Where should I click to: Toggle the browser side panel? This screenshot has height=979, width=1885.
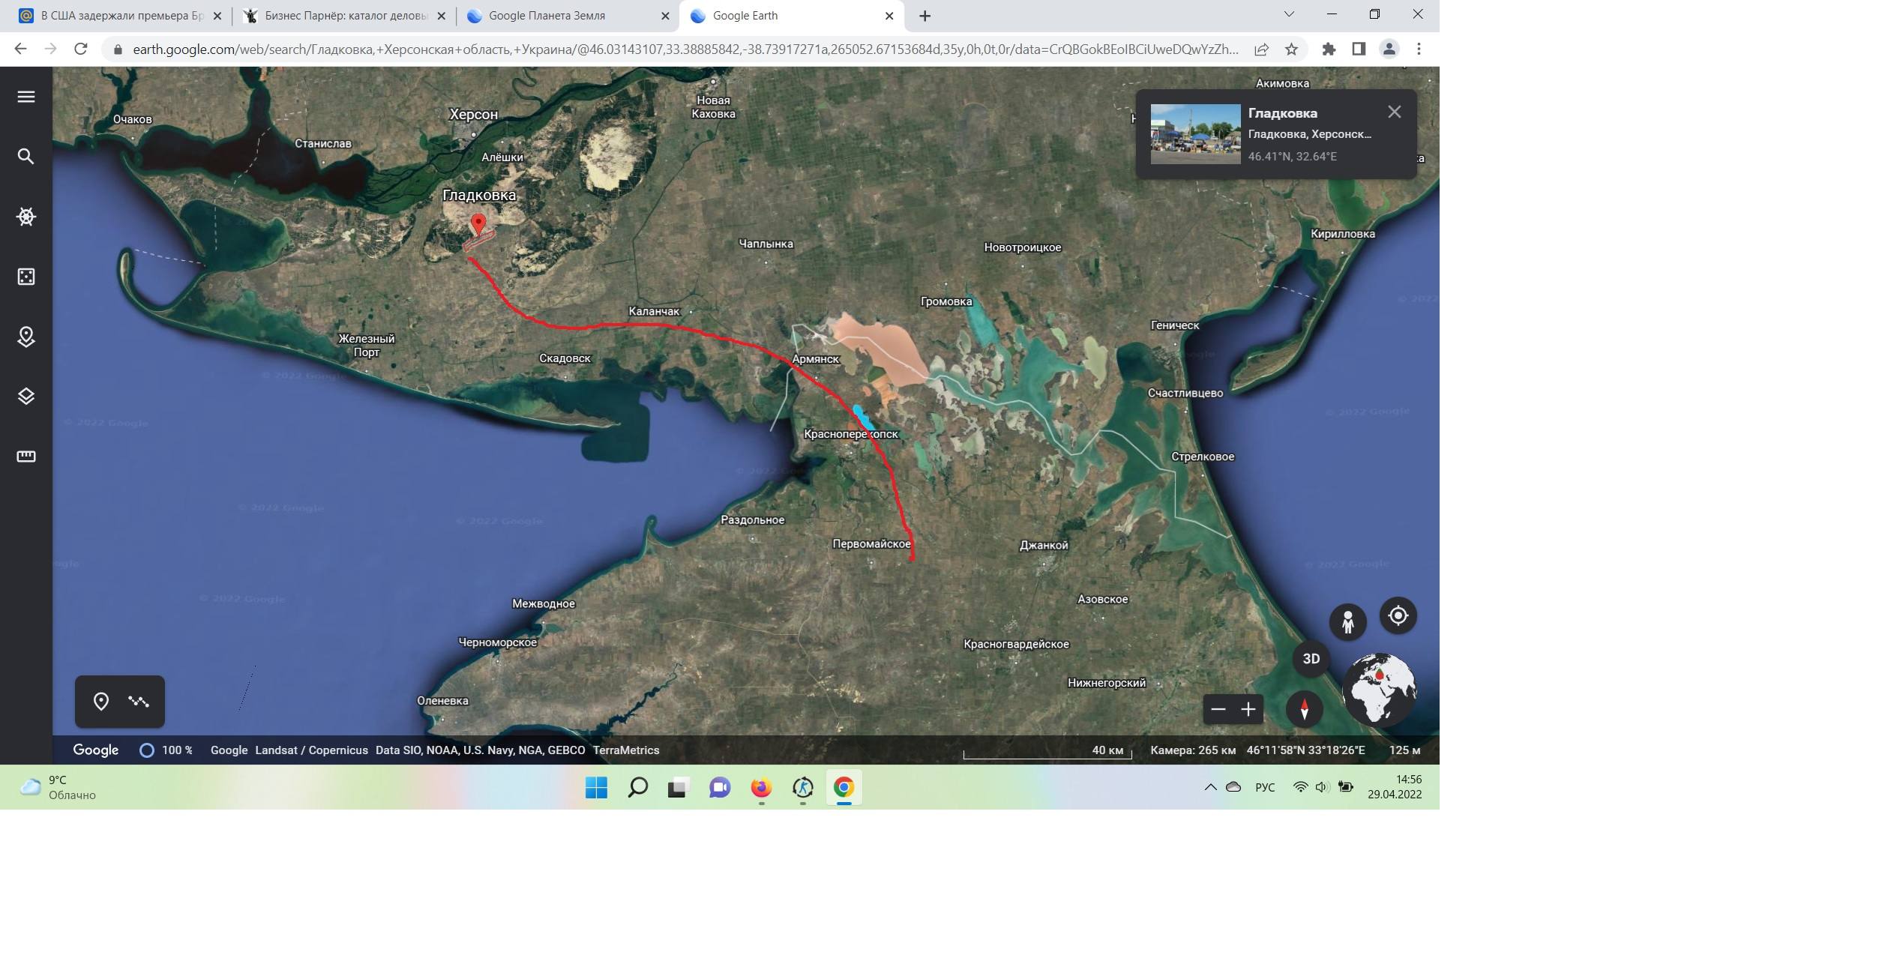tap(1359, 49)
